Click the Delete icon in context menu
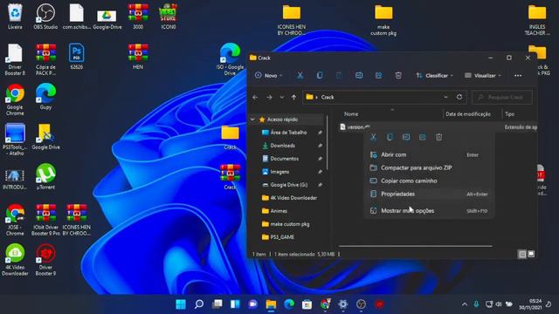The image size is (559, 314). 438,137
